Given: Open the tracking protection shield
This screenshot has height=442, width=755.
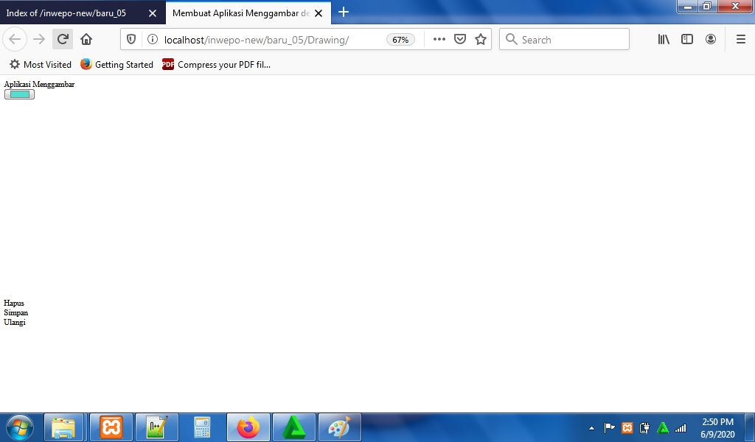Looking at the screenshot, I should (132, 40).
